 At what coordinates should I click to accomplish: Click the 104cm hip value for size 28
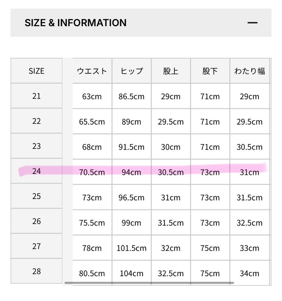pyautogui.click(x=132, y=273)
